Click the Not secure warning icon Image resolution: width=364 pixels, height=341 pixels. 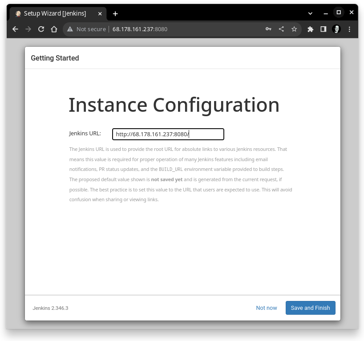70,29
